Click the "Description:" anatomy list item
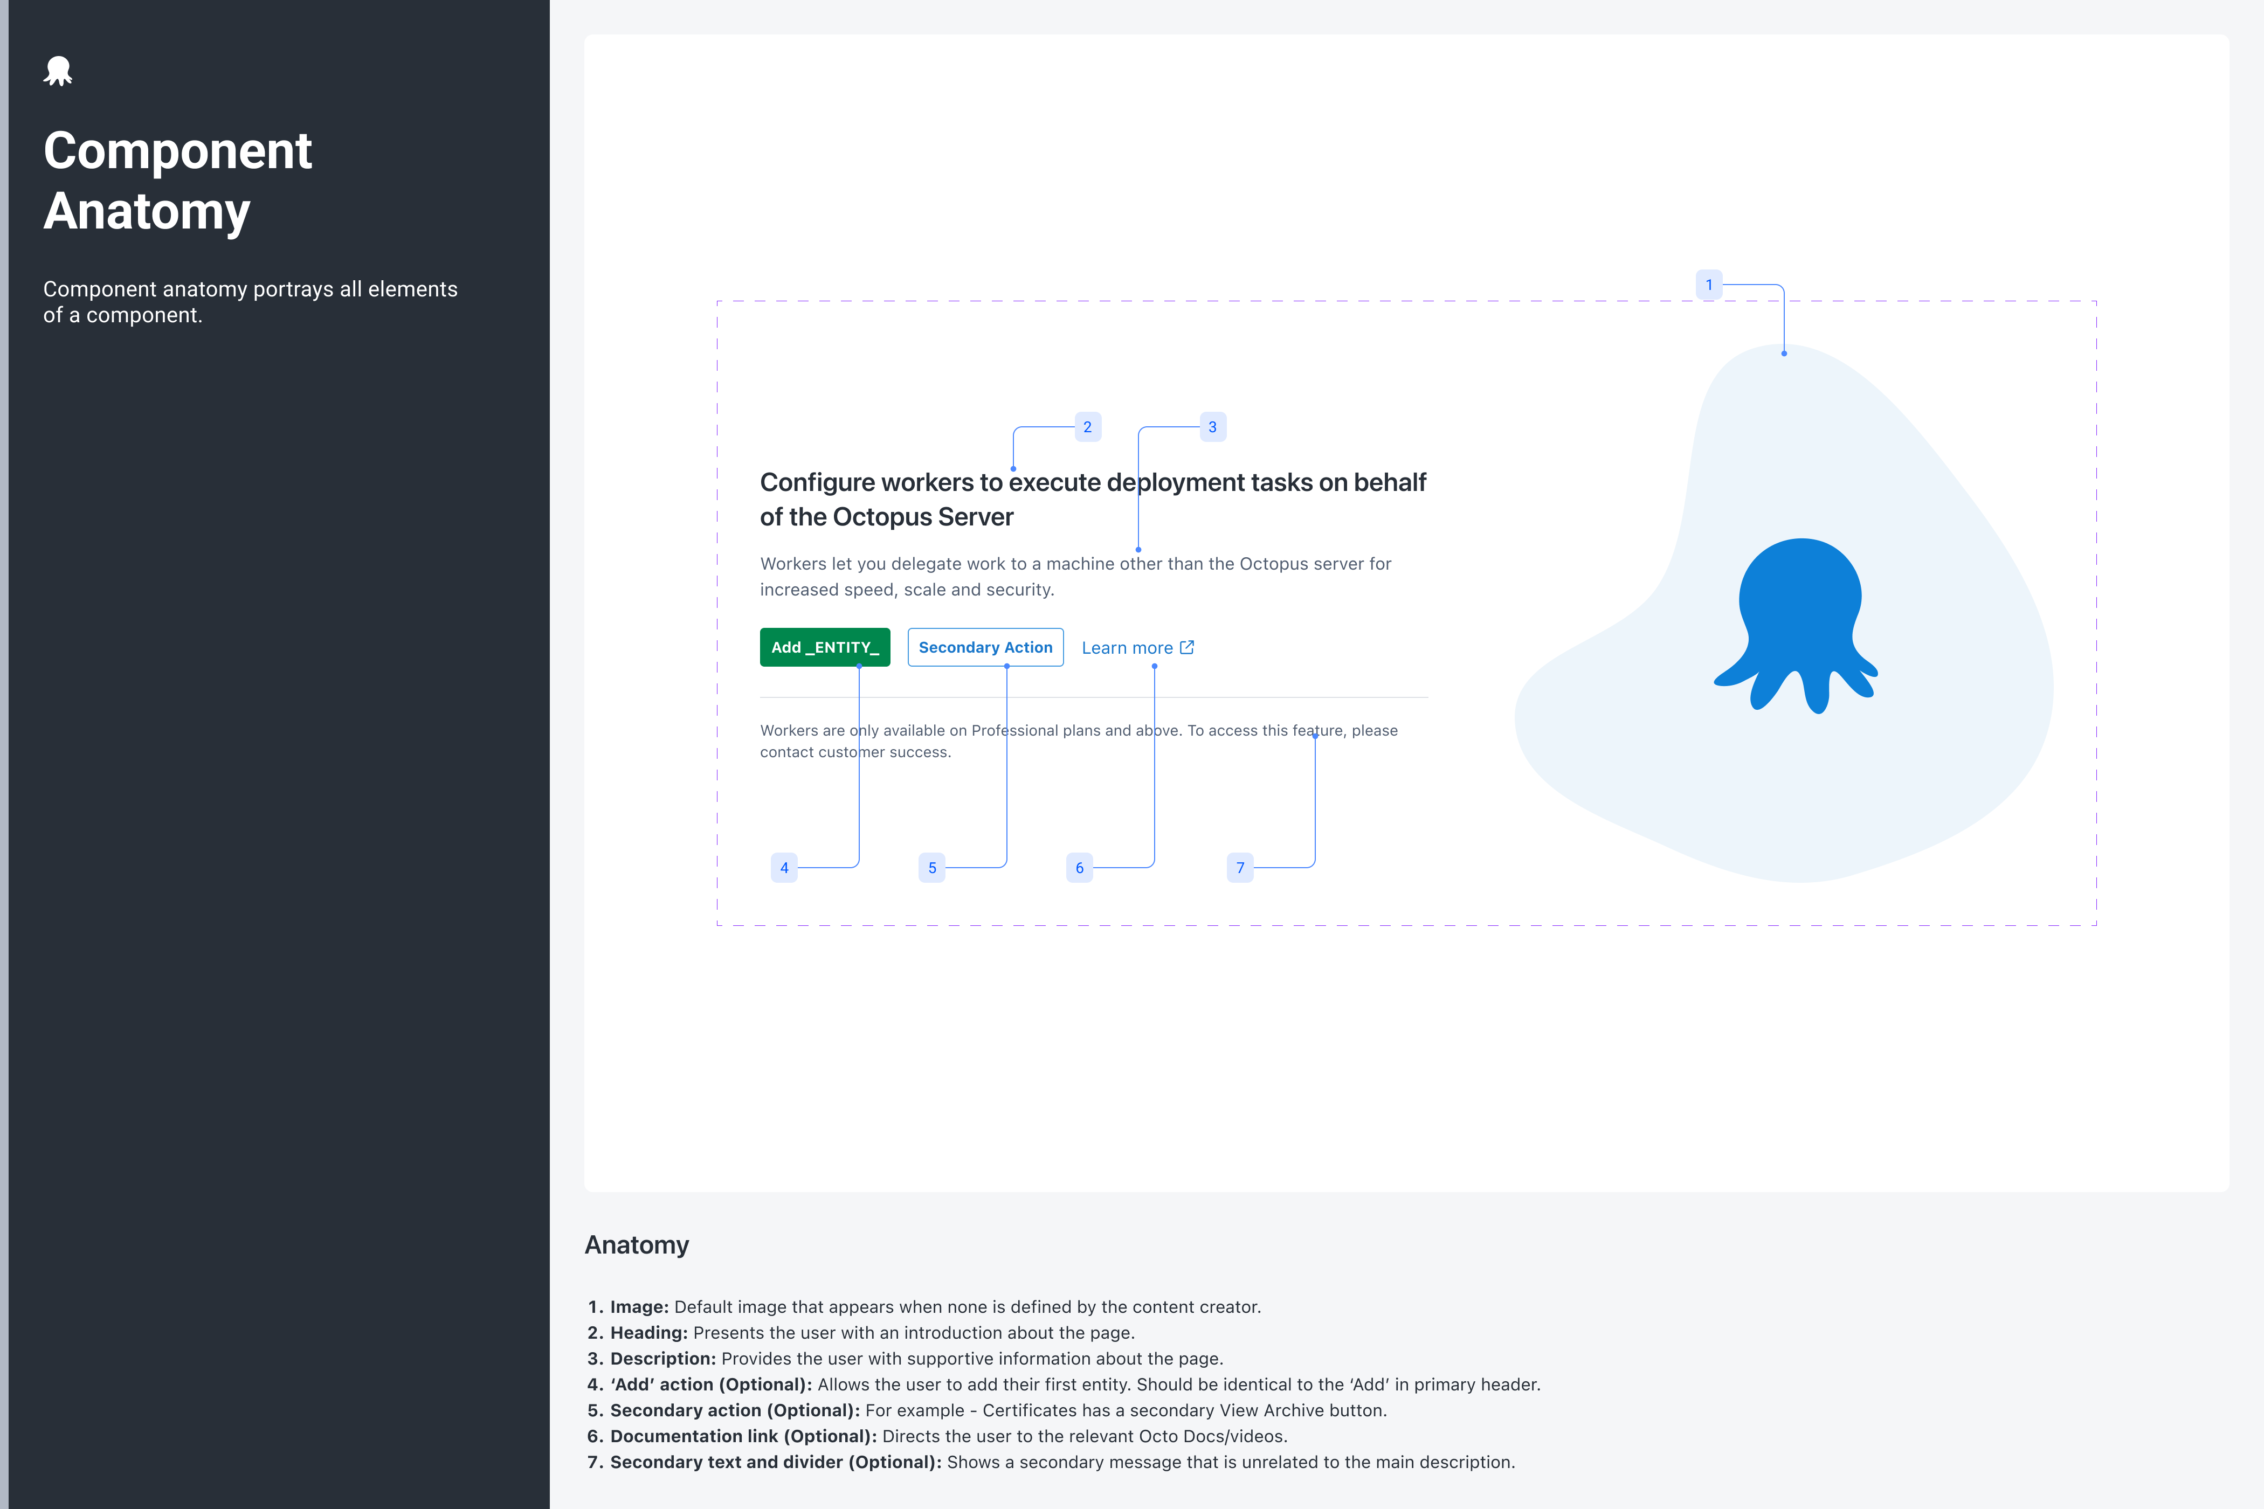 pos(905,1359)
